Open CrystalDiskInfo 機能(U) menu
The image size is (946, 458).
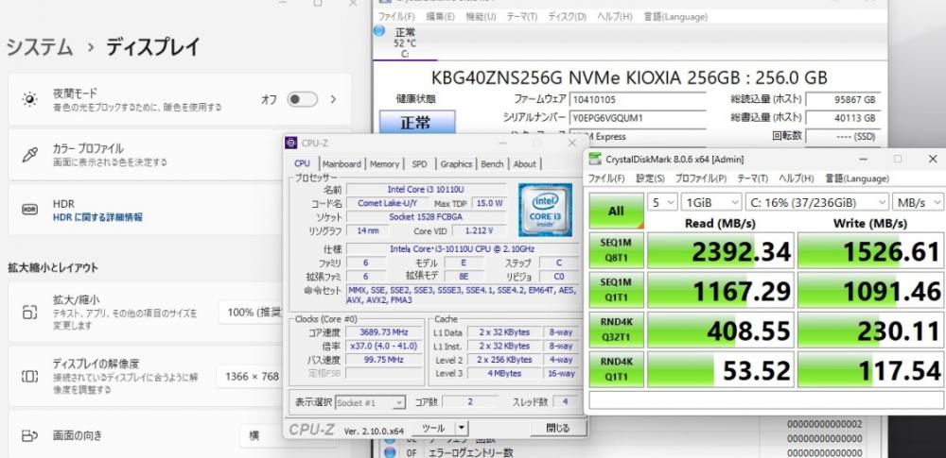tap(481, 17)
